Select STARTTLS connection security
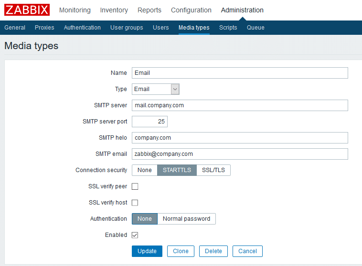The image size is (362, 266). [x=177, y=170]
